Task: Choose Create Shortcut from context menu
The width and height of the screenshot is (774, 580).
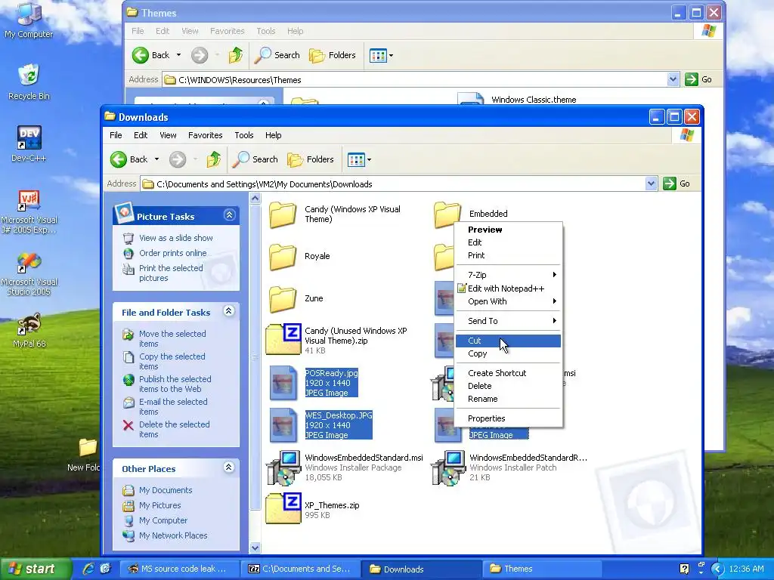Action: click(x=508, y=373)
